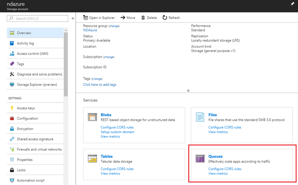Refresh the storage account overview
Image resolution: width=298 pixels, height=185 pixels.
(171, 18)
